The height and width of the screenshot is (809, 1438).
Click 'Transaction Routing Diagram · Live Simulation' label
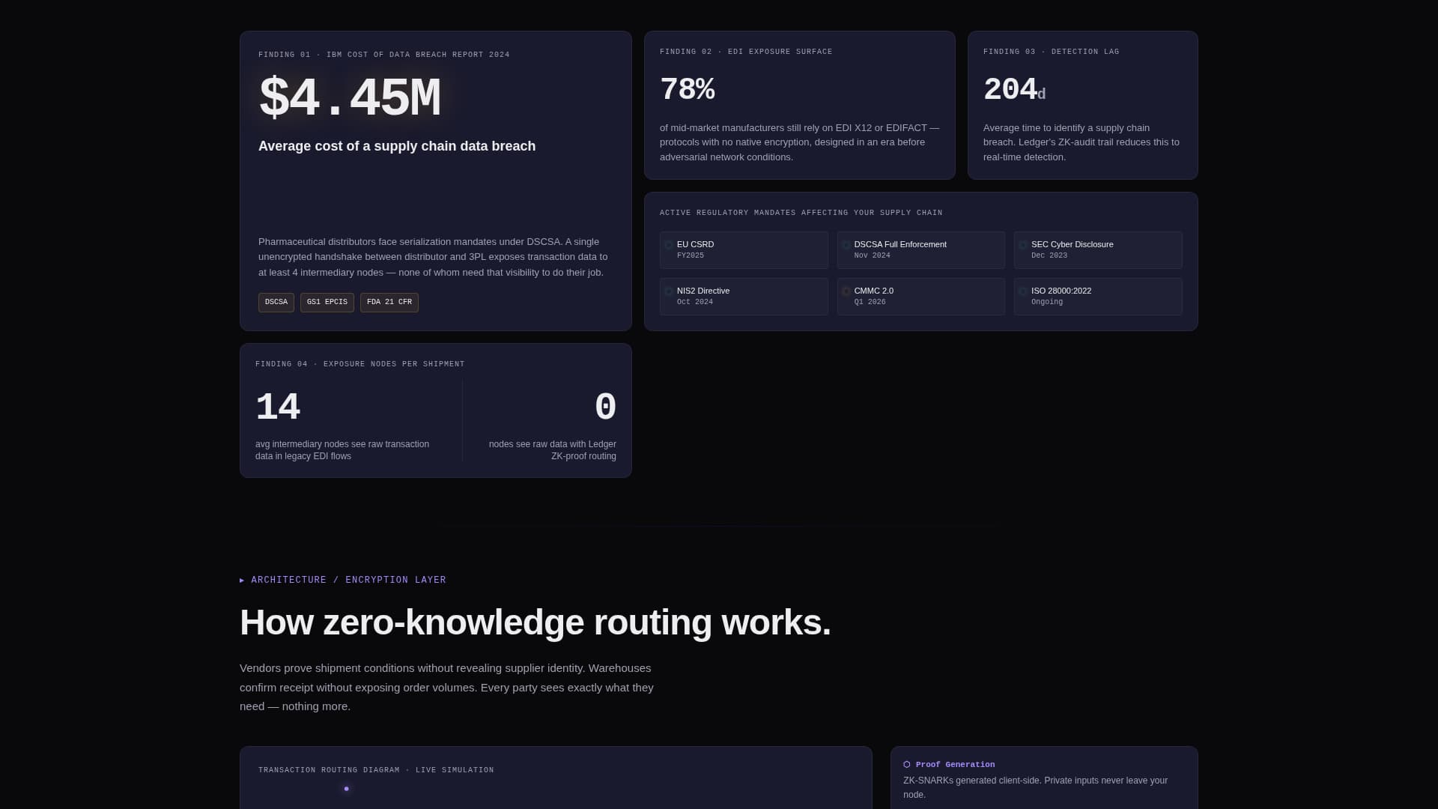(376, 770)
